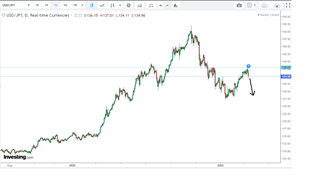Open the more intervals dropdown arrow

[82, 5]
